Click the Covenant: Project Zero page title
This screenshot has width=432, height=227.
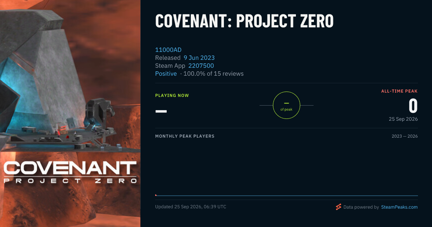(x=244, y=21)
